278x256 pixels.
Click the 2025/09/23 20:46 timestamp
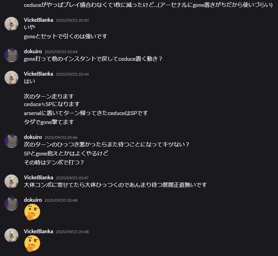pyautogui.click(x=61, y=138)
